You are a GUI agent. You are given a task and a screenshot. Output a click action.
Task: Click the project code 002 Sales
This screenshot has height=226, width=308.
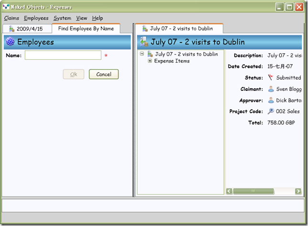[x=288, y=111]
